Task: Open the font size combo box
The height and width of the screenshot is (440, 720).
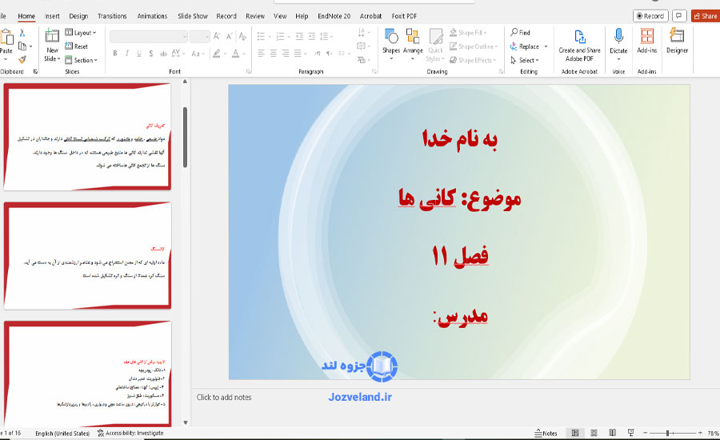Action: [x=200, y=36]
